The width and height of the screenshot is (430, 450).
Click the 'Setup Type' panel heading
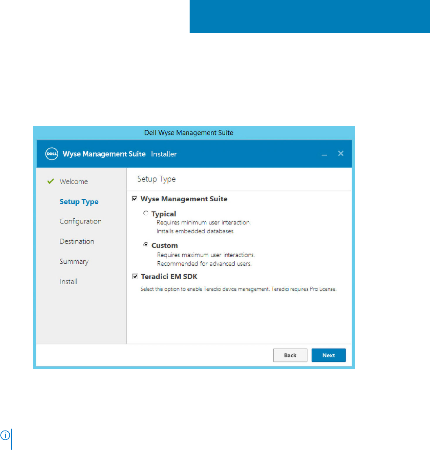(157, 179)
